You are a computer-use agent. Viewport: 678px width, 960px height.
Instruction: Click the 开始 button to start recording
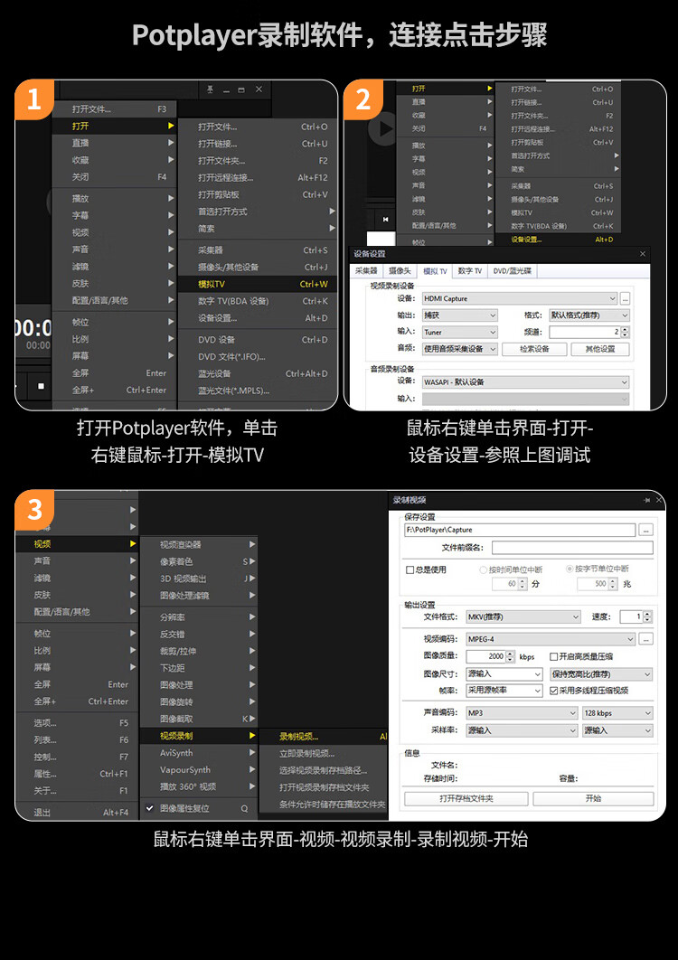point(593,798)
